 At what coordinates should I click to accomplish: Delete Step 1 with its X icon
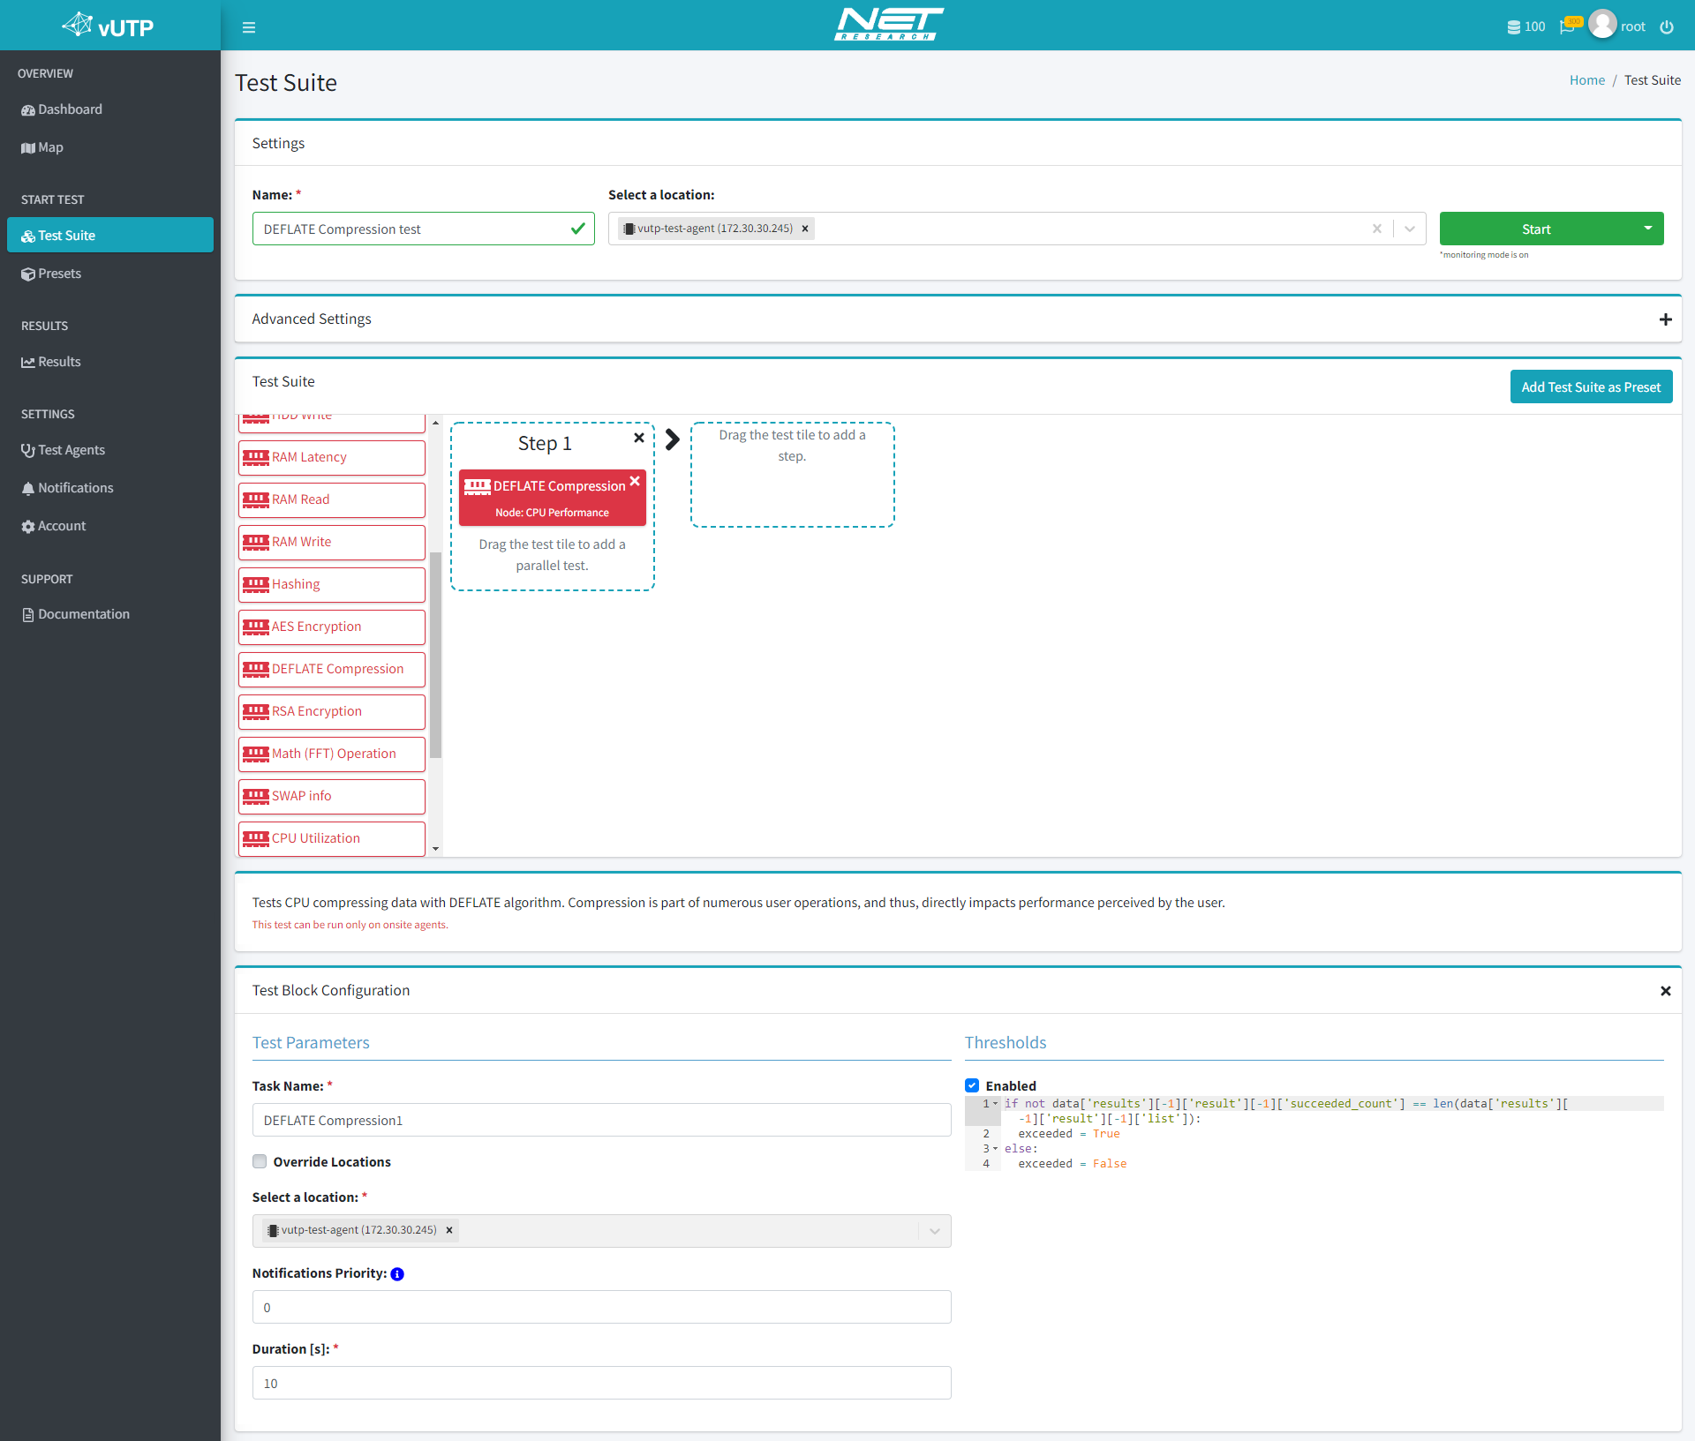[x=638, y=438]
